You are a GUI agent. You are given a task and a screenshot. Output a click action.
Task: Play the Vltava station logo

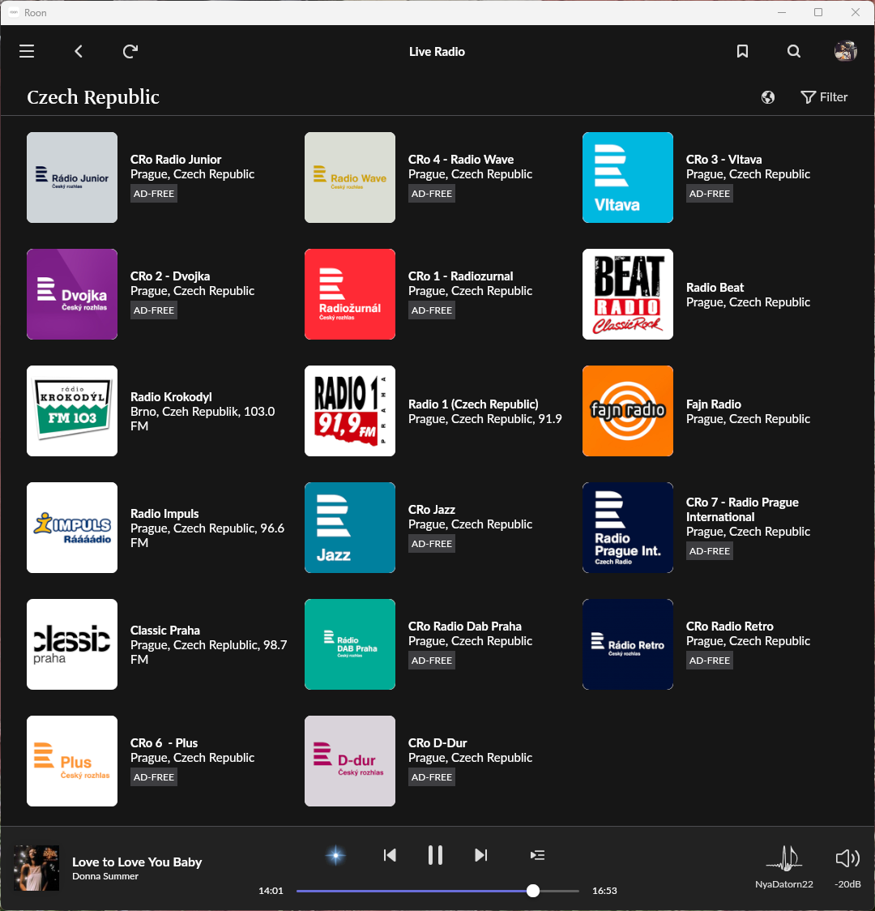[x=628, y=177]
